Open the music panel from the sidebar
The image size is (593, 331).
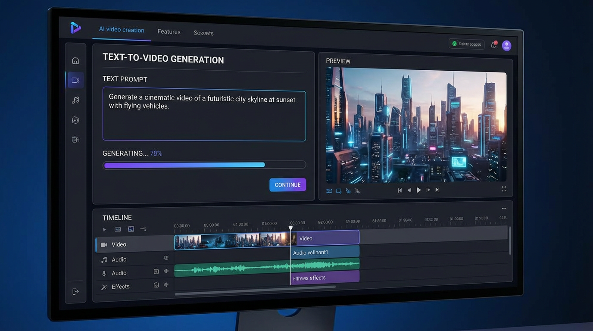point(75,100)
